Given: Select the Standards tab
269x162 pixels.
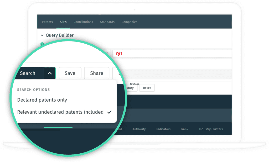Looking at the screenshot, I should point(107,22).
